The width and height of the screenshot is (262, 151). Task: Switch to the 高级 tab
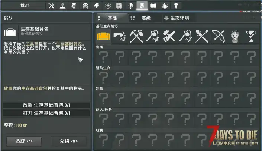(146, 18)
